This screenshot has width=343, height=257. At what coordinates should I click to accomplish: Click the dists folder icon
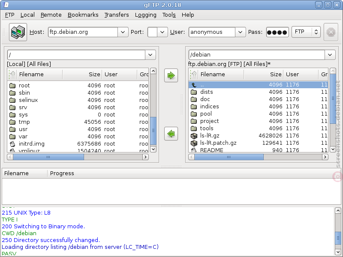194,92
